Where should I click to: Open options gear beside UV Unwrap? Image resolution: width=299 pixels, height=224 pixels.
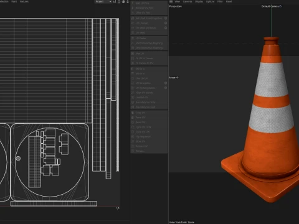[166, 23]
